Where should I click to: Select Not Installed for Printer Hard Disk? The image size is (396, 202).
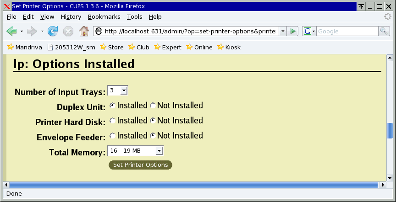tap(153, 121)
